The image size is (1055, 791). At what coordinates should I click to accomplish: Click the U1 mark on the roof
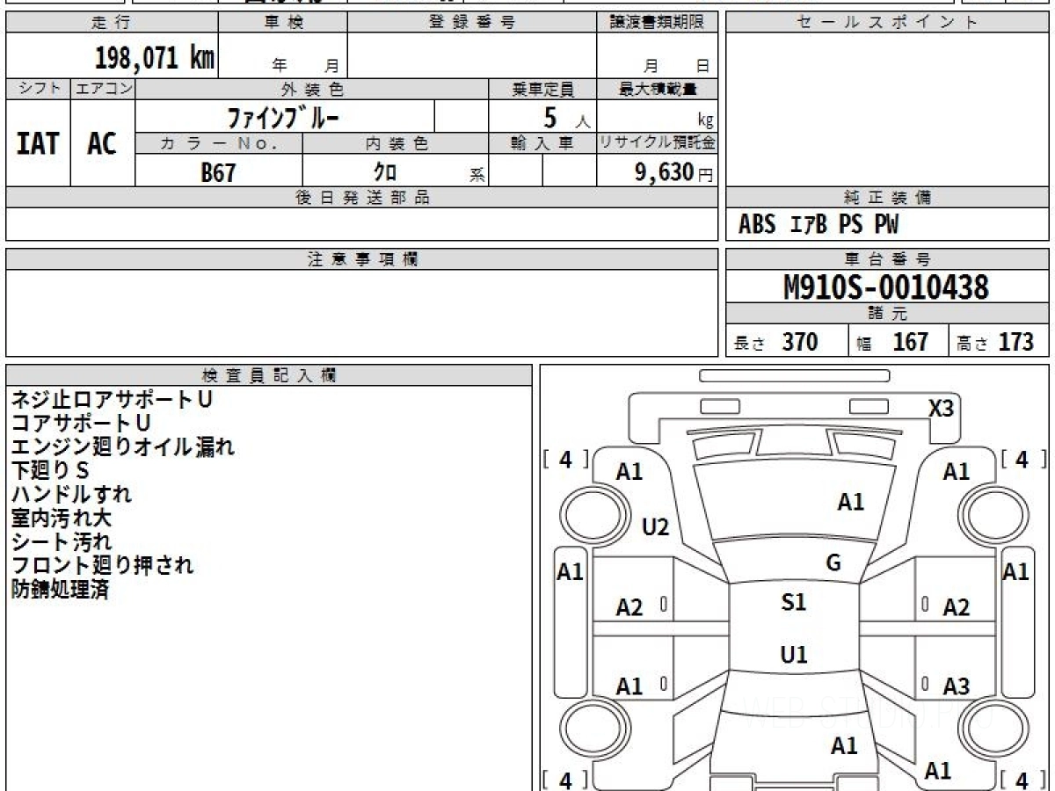pyautogui.click(x=794, y=655)
